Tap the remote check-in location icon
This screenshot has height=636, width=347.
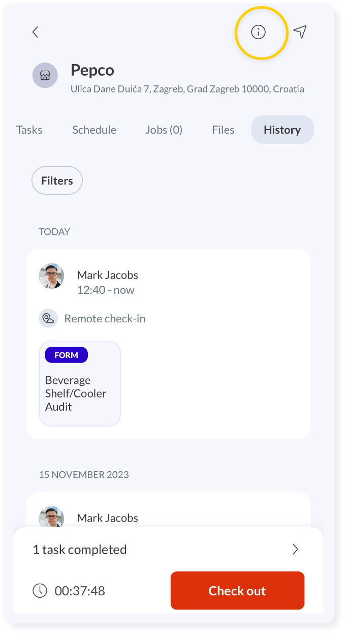point(48,319)
